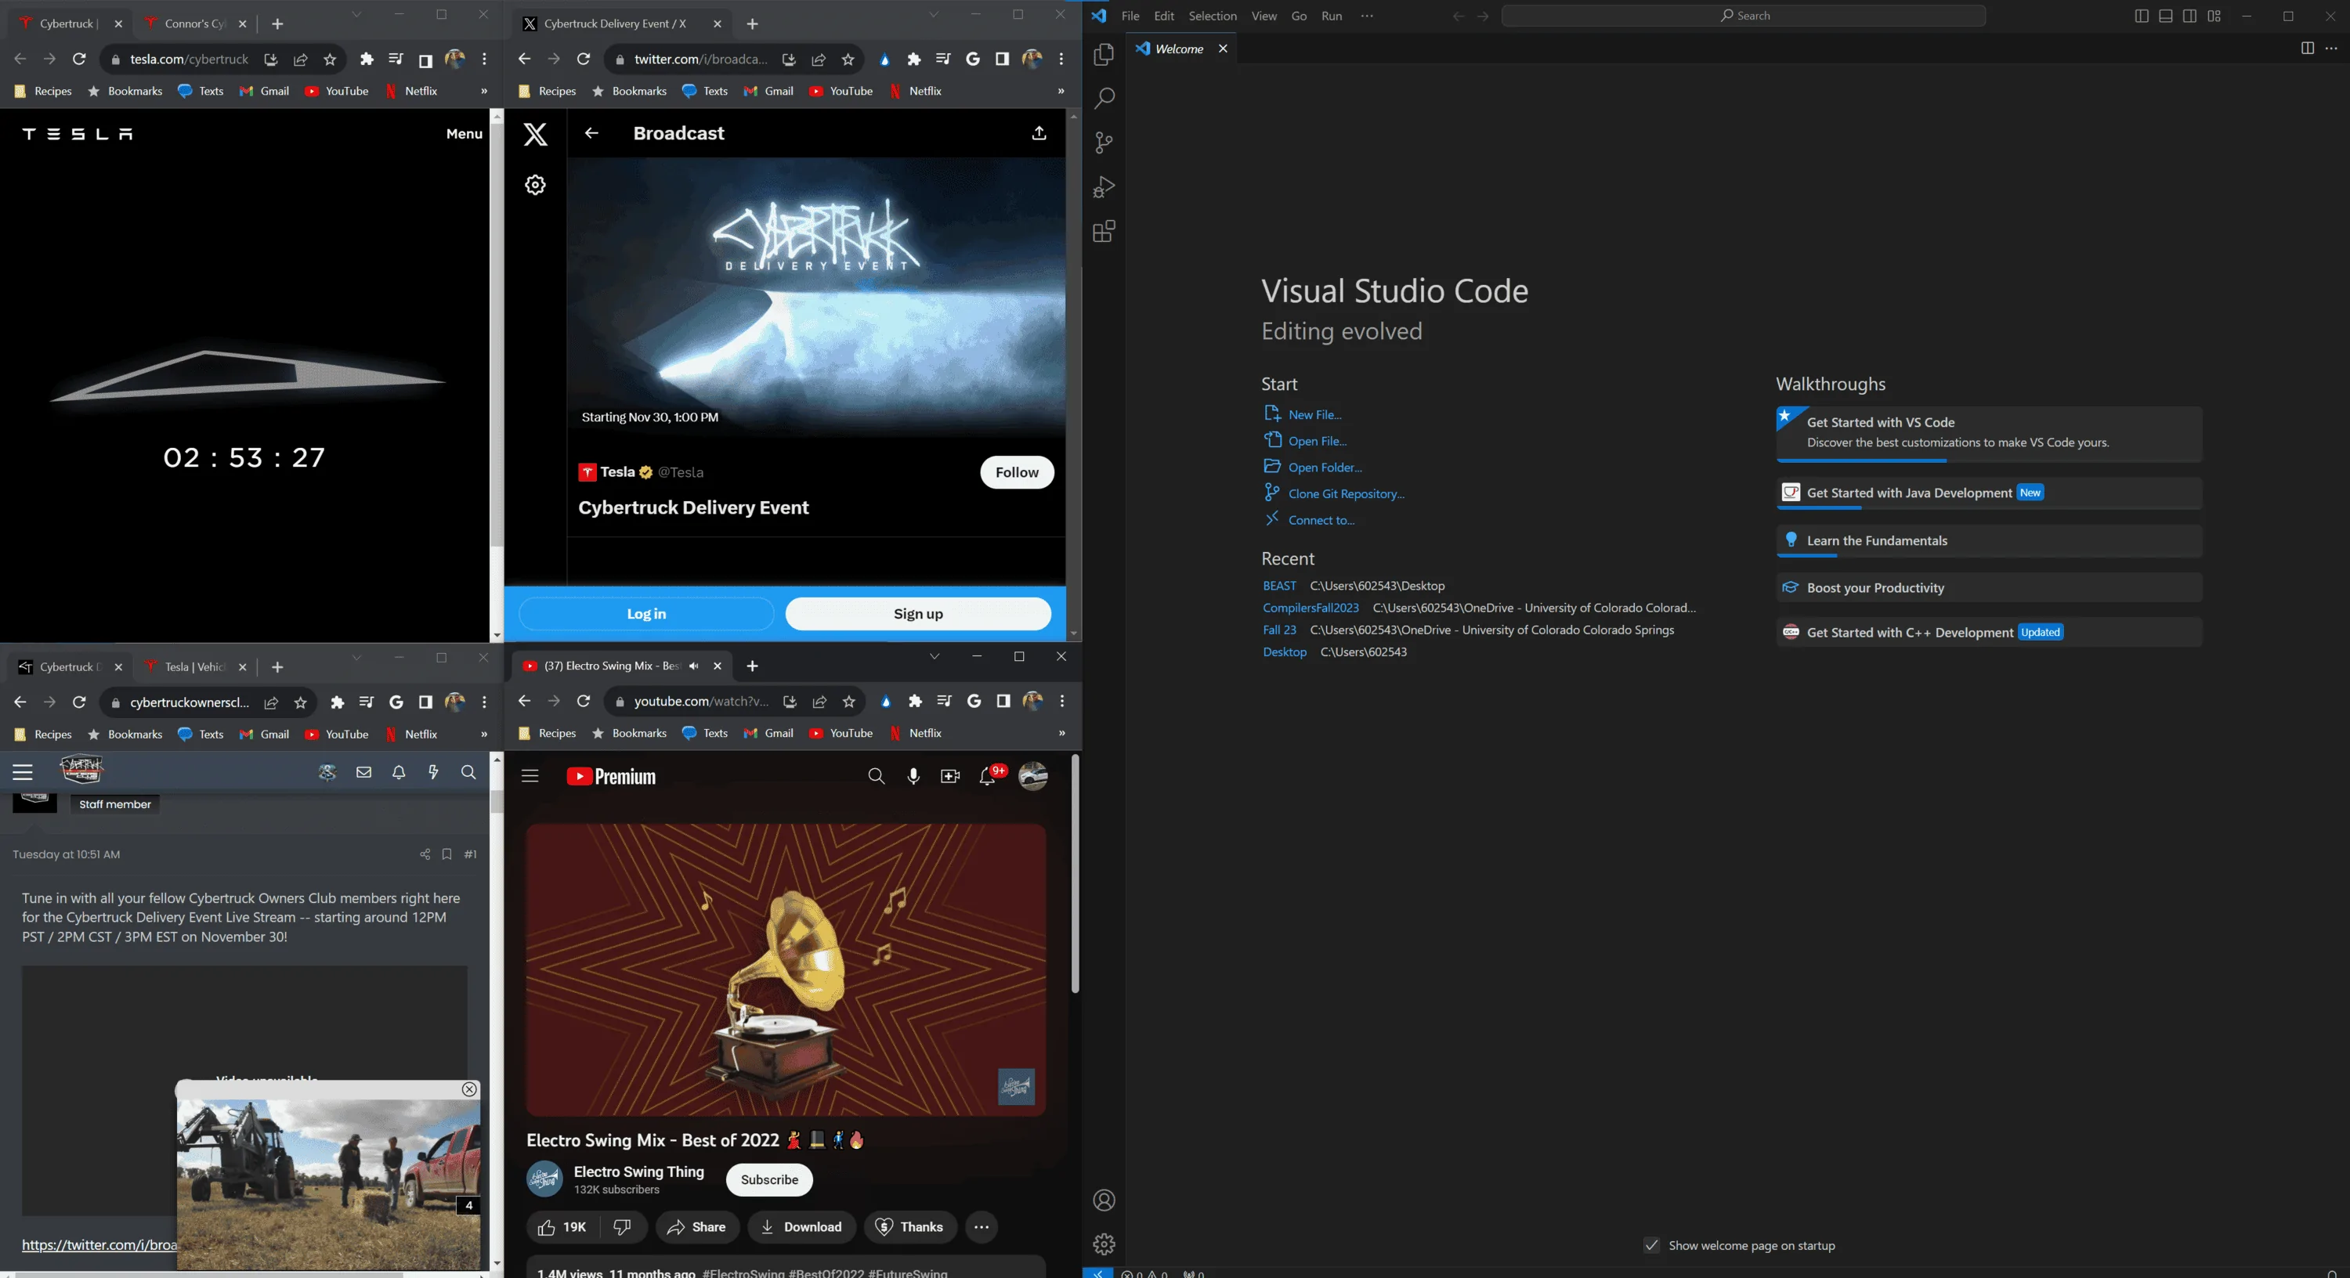The height and width of the screenshot is (1278, 2350).
Task: Expand the VS Code menu bar overflow dots
Action: pos(1367,16)
